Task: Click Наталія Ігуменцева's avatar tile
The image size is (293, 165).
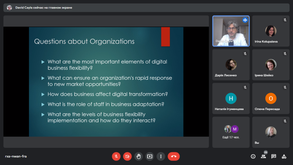Action: 231,99
